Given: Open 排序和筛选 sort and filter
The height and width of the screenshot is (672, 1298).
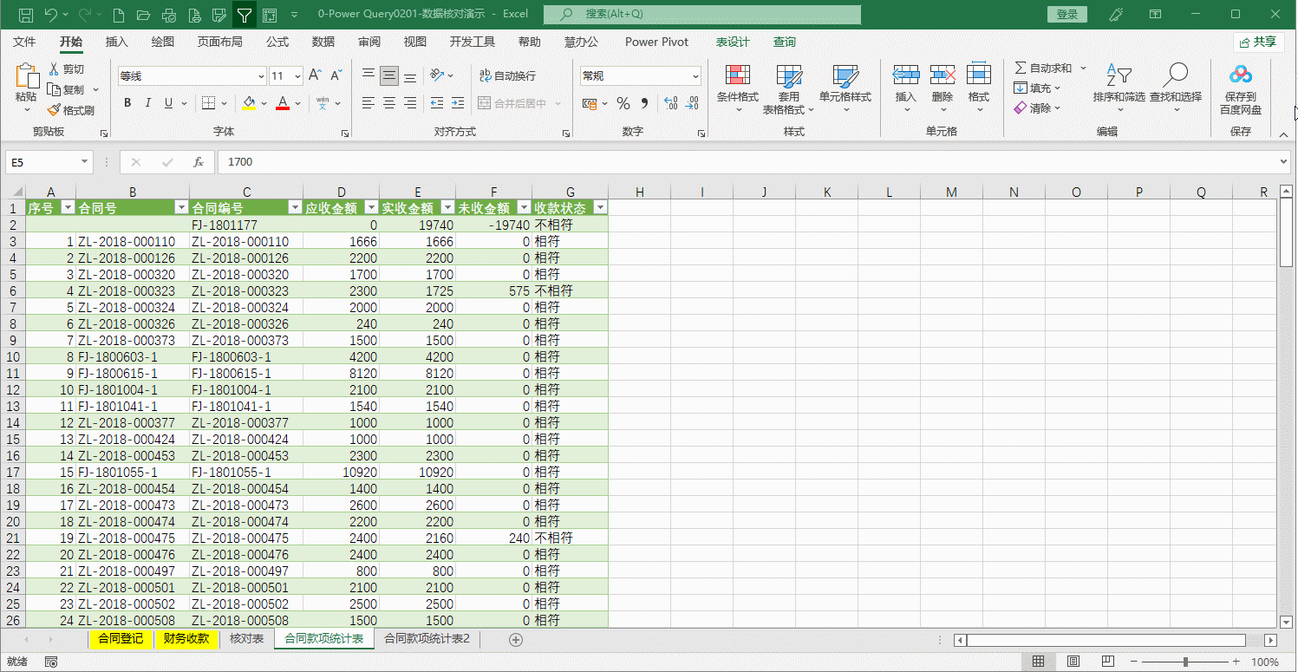Looking at the screenshot, I should coord(1119,88).
